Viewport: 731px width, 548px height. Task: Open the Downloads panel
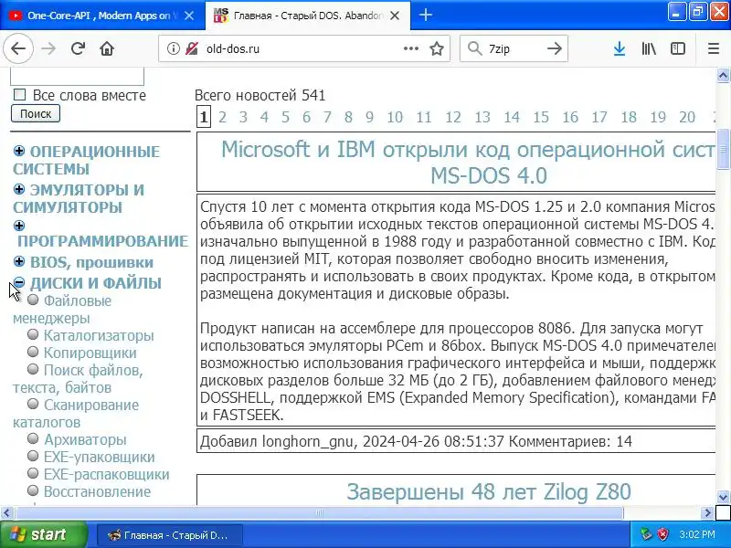(620, 48)
